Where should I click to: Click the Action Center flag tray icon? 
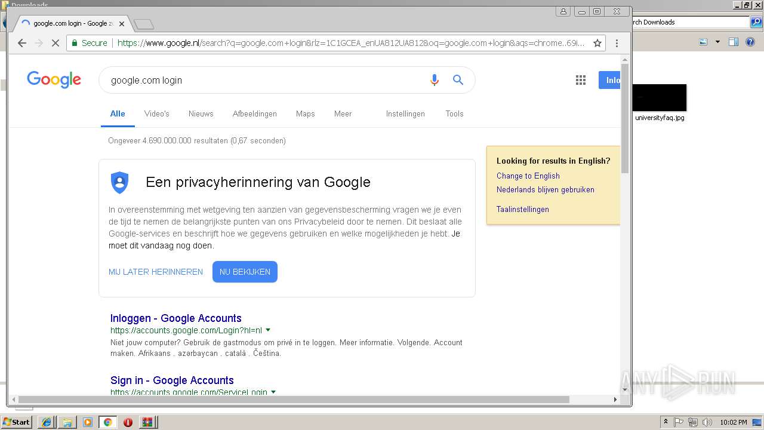679,422
